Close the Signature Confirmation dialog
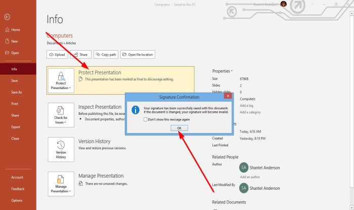This screenshot has width=354, height=210. [x=228, y=96]
